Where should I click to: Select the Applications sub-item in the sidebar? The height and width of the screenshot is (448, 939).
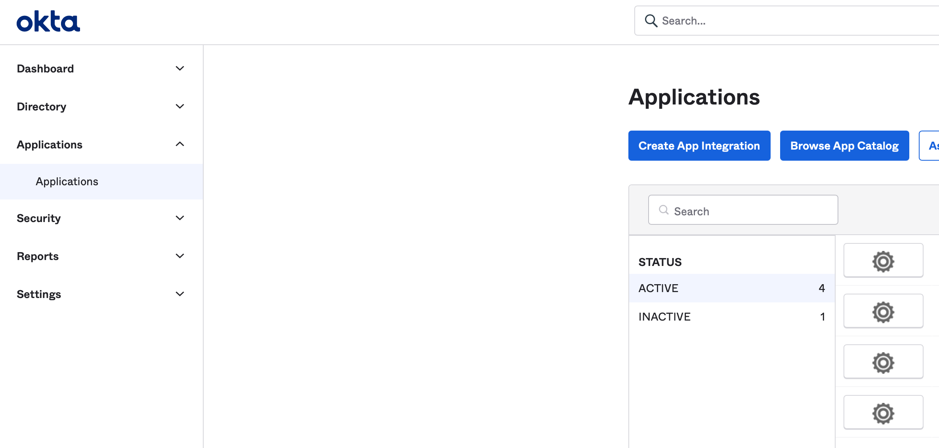(x=101, y=182)
